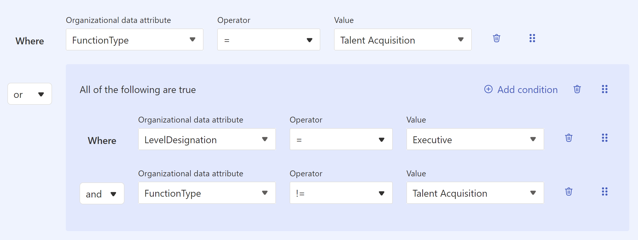Expand the top FunctionType attribute dropdown
The width and height of the screenshot is (638, 240).
pos(134,40)
